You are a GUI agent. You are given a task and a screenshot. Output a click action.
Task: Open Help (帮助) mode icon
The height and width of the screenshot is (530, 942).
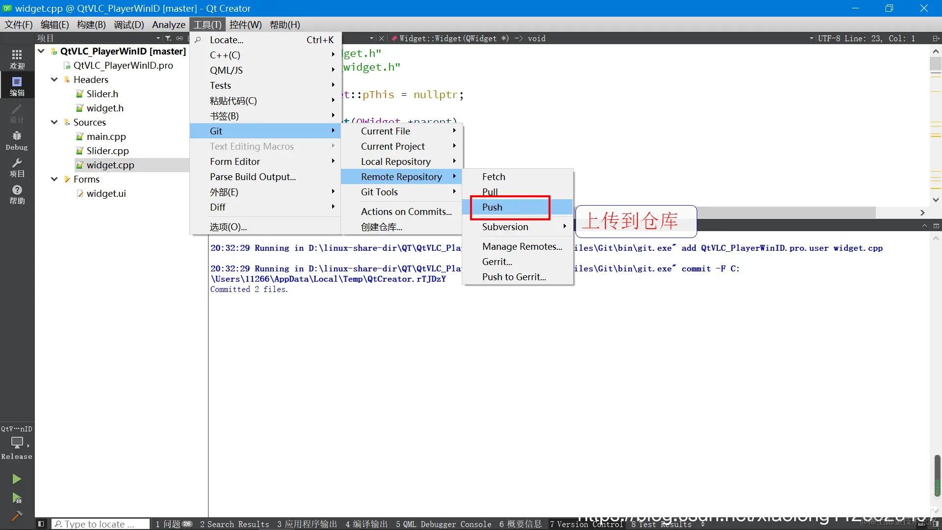17,194
